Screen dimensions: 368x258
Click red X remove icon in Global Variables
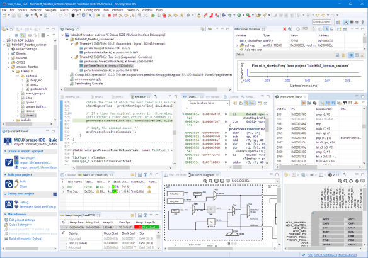tap(284, 29)
